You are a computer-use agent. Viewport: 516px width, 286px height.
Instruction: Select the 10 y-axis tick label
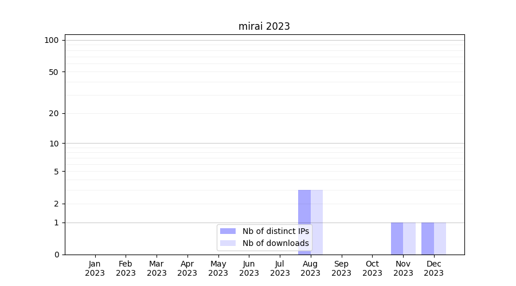pyautogui.click(x=54, y=144)
